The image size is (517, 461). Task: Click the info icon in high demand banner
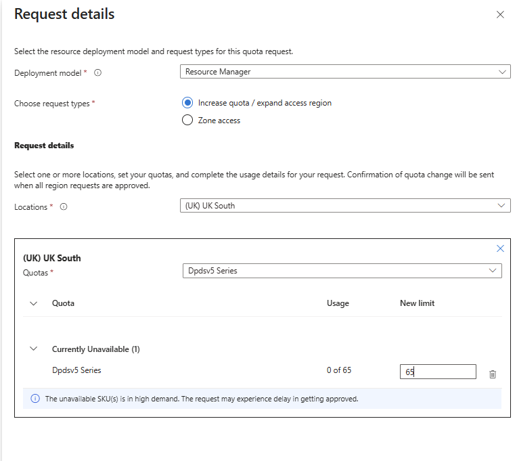point(35,399)
